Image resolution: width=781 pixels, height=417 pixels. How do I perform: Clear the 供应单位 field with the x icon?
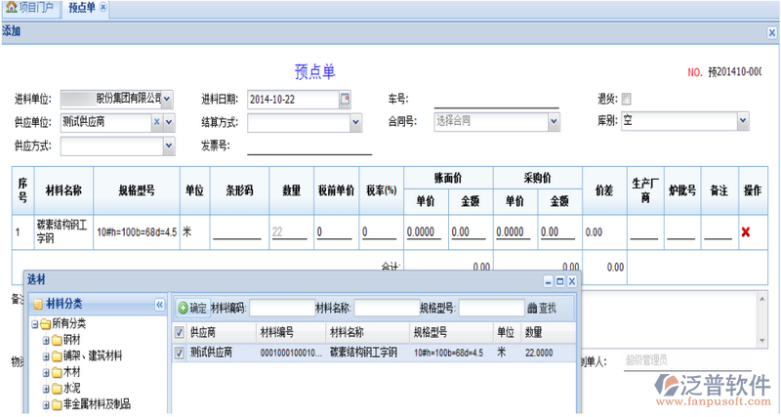pos(156,122)
